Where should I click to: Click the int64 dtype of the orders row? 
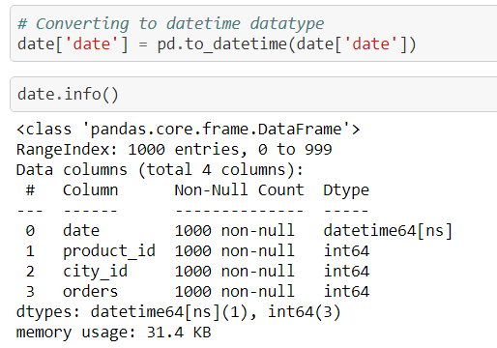pyautogui.click(x=346, y=292)
